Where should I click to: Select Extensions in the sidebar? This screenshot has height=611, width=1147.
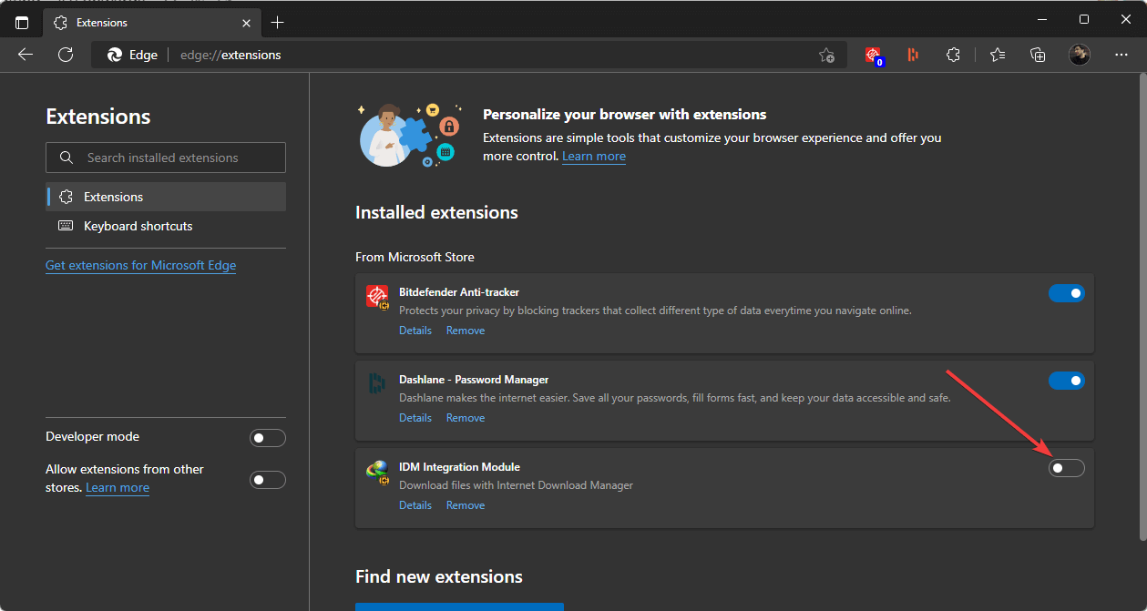pos(166,197)
